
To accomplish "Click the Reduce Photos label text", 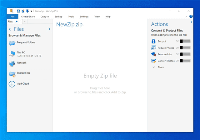I will [166, 48].
